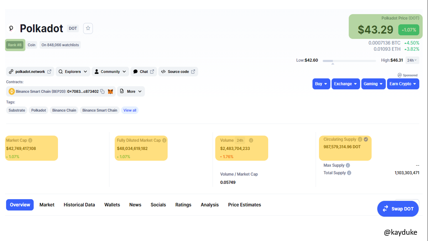Open info icon next to Circulating Supply
This screenshot has height=241, width=428.
[360, 139]
